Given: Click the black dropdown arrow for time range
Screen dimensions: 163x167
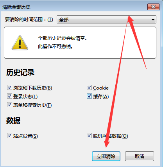Looking at the screenshot, I should (x=153, y=20).
